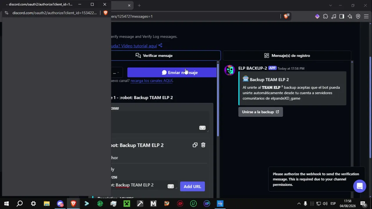Click the keyboard icon in title field
372x209 pixels.
coord(171,186)
